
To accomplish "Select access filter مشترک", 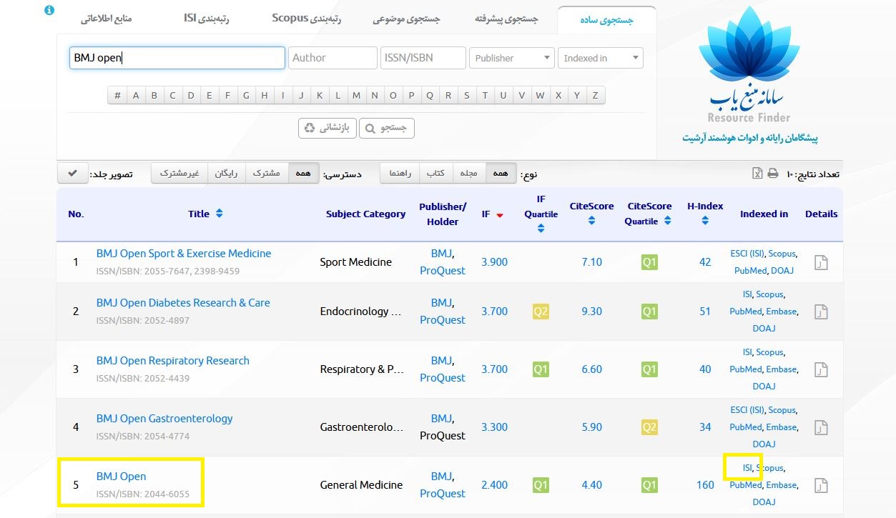I will [x=266, y=174].
